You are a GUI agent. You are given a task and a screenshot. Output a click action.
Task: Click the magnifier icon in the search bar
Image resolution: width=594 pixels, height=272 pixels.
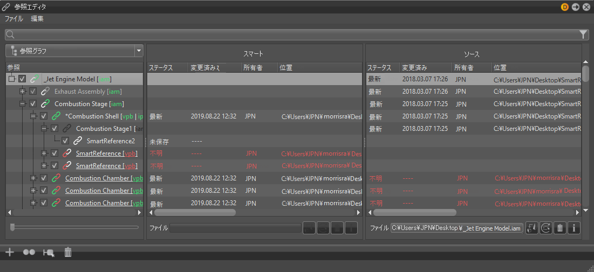11,35
